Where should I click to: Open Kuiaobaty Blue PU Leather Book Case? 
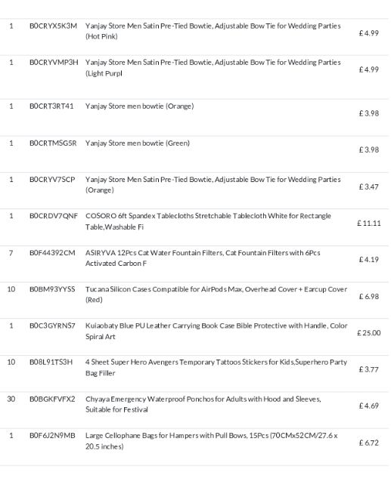coord(216,331)
